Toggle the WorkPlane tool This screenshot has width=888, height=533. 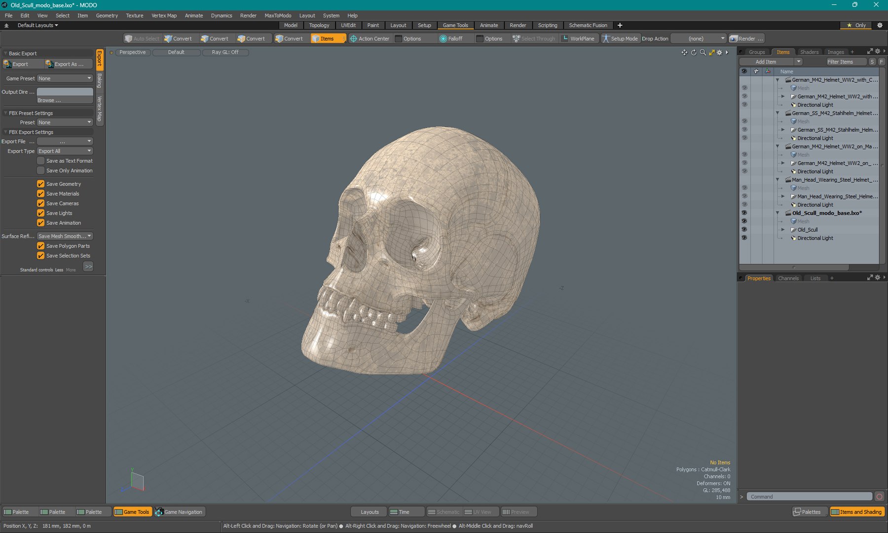[578, 38]
